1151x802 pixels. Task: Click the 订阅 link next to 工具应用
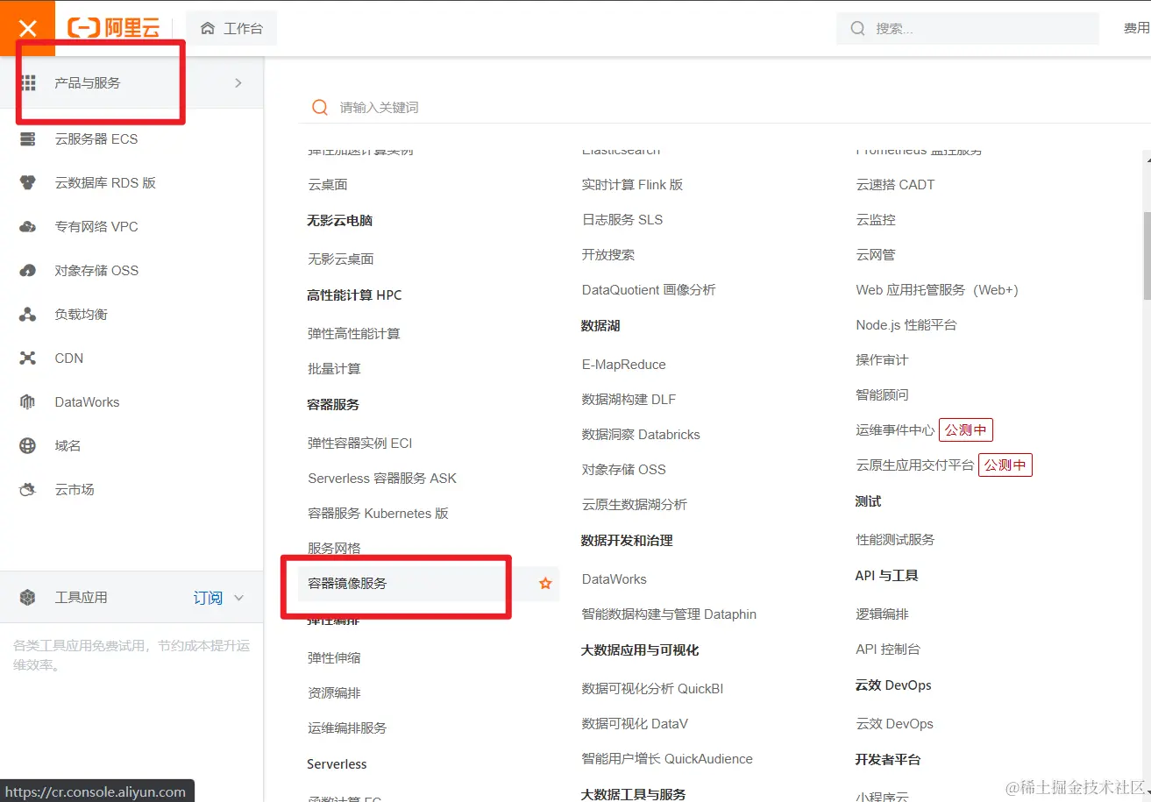(208, 598)
